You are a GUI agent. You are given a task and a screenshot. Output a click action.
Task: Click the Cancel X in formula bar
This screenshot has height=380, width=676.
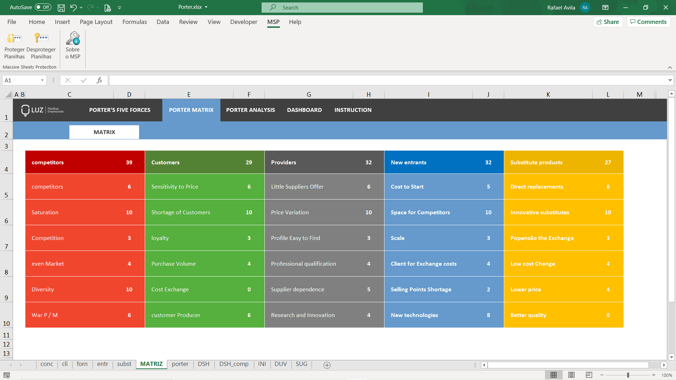(68, 80)
